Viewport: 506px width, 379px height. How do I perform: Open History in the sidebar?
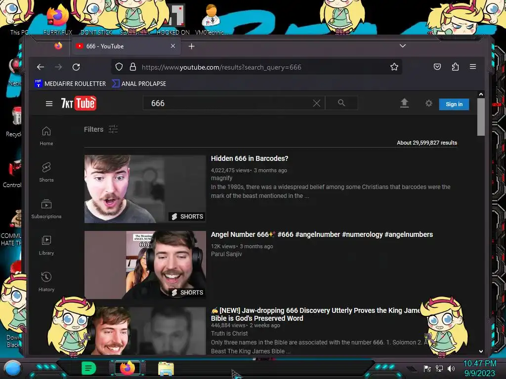click(x=46, y=282)
